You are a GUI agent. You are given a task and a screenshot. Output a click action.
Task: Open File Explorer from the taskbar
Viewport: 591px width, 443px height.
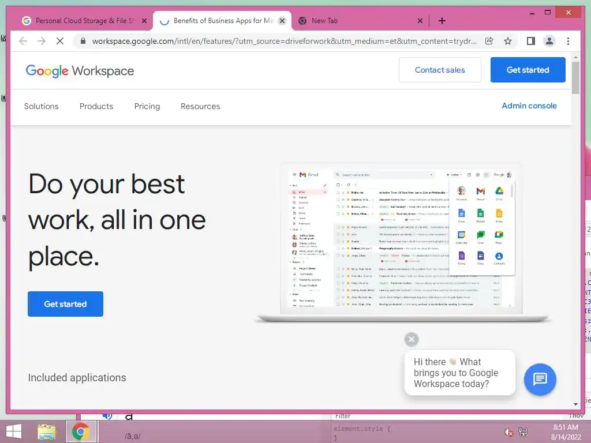[x=46, y=431]
